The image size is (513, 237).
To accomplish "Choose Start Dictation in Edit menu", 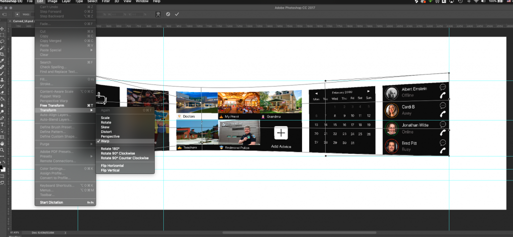I will 66,202.
